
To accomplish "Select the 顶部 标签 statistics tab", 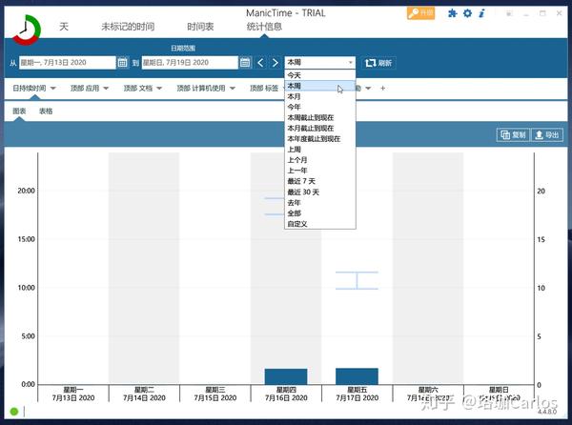I will (264, 89).
